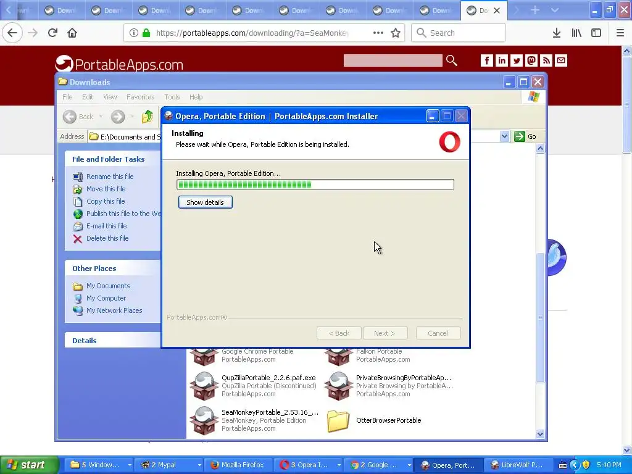Open Firefox hamburger menu
This screenshot has height=474, width=632.
click(620, 33)
